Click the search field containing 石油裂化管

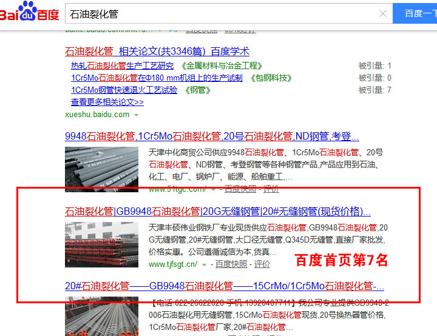[x=218, y=13]
